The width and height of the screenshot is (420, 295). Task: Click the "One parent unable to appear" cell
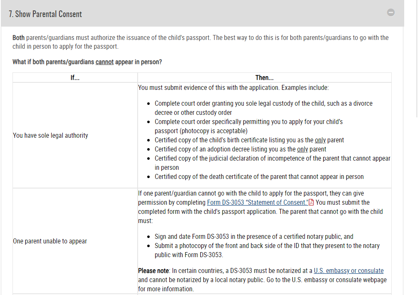pyautogui.click(x=75, y=241)
